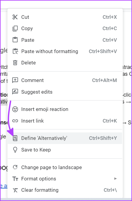Click the dictionary Define icon
Screen dimensions: 132x201
15,138
